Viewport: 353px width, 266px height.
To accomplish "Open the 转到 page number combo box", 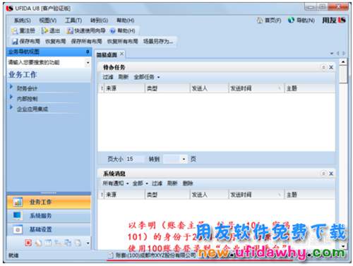I will tap(175, 159).
